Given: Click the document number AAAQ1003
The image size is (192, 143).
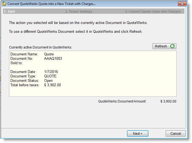Looking at the screenshot, I should tap(53, 59).
